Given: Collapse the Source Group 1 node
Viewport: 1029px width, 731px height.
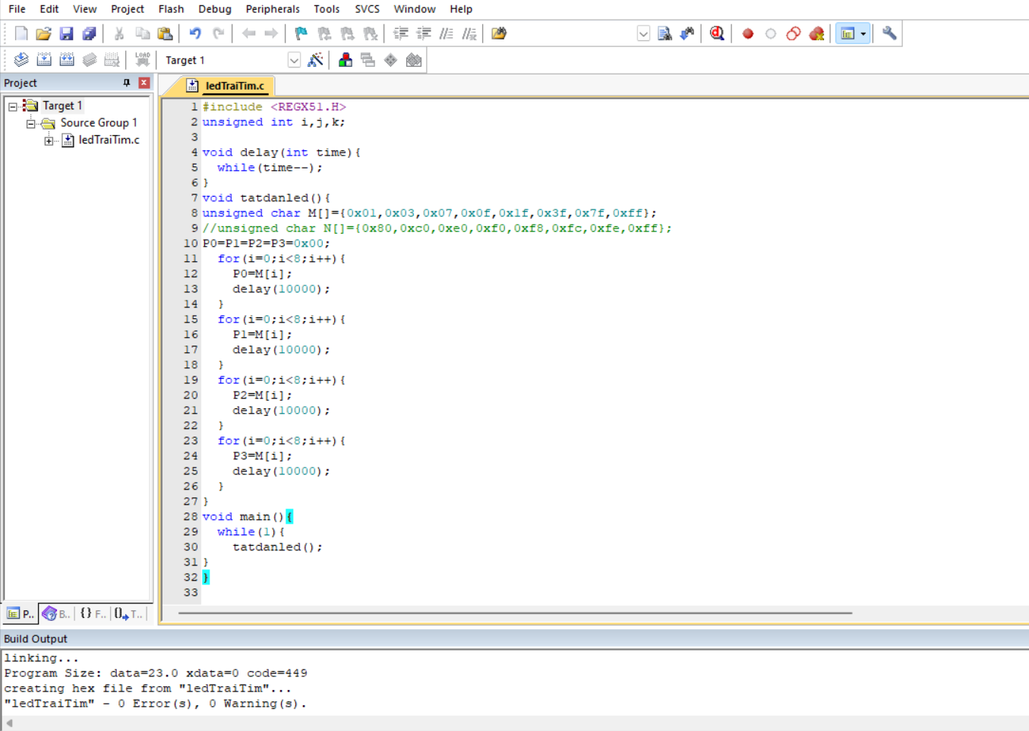Looking at the screenshot, I should click(x=30, y=123).
